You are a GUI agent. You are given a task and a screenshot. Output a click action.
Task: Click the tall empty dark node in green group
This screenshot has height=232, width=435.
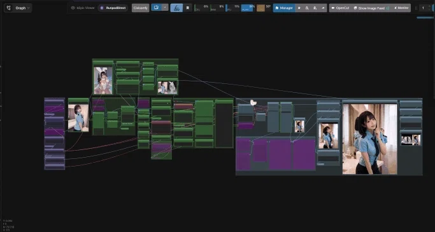224,124
